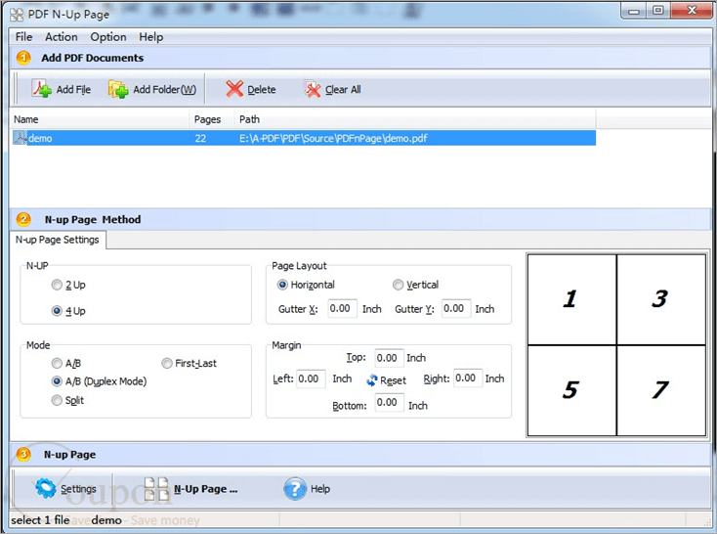Close the PDF N-Up Page window
The image size is (717, 534).
point(692,11)
